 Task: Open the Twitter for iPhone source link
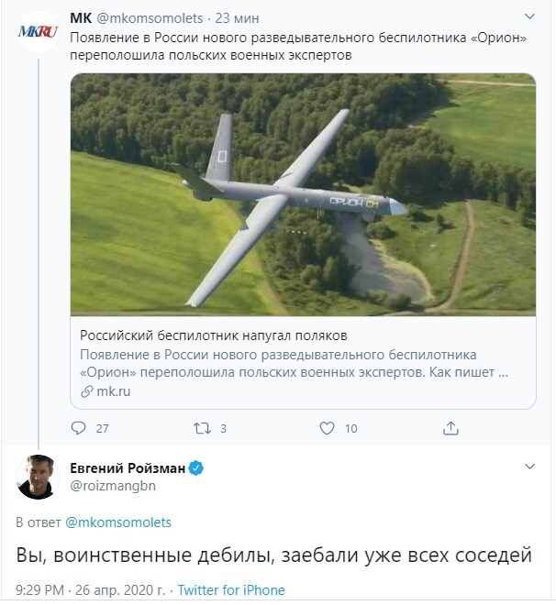point(231,590)
